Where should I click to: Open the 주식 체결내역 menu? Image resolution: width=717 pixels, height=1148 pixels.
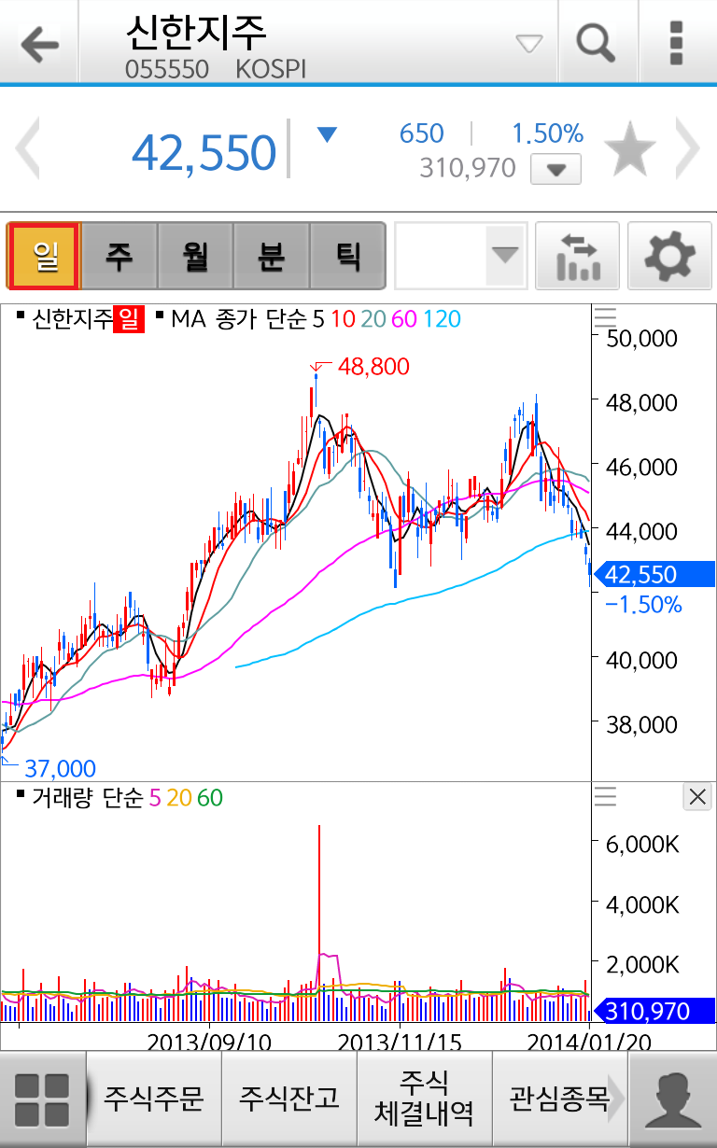point(425,1099)
